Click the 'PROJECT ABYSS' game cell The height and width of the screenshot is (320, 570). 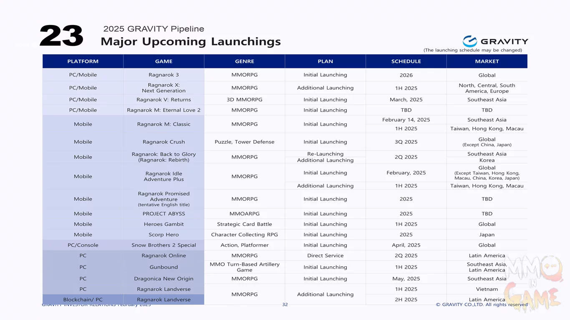pyautogui.click(x=164, y=214)
